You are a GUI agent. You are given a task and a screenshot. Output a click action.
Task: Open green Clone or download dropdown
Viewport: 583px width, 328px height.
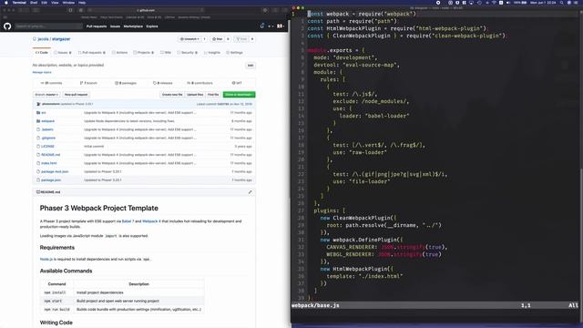pyautogui.click(x=239, y=95)
